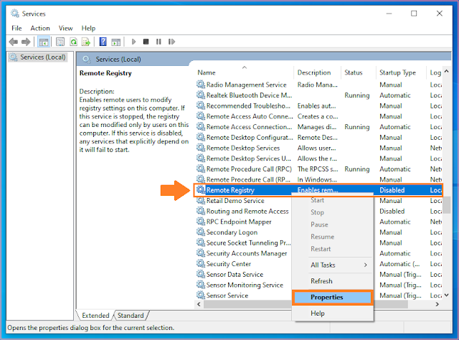The height and width of the screenshot is (340, 459).
Task: Click the Stop Service square icon
Action: coord(146,42)
